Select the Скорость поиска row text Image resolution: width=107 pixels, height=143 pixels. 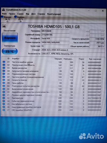click(x=19, y=80)
